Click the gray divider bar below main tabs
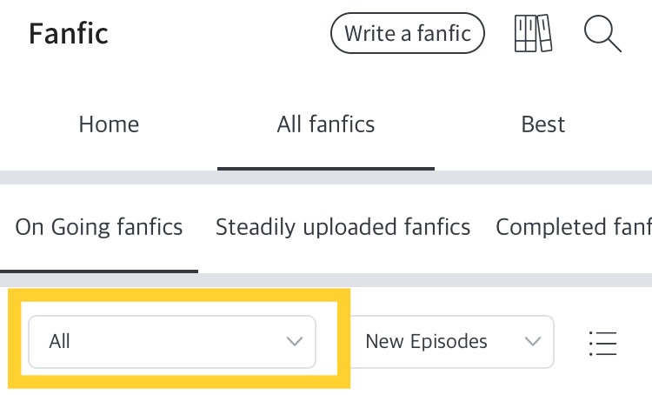 pyautogui.click(x=326, y=177)
